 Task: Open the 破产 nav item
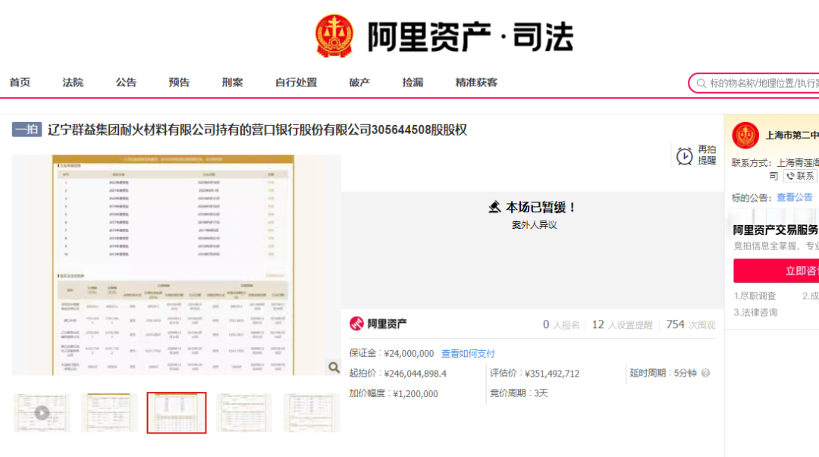[x=360, y=83]
